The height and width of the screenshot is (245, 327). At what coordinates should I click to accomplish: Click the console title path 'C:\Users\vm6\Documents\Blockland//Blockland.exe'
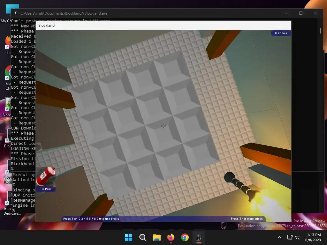pyautogui.click(x=64, y=13)
